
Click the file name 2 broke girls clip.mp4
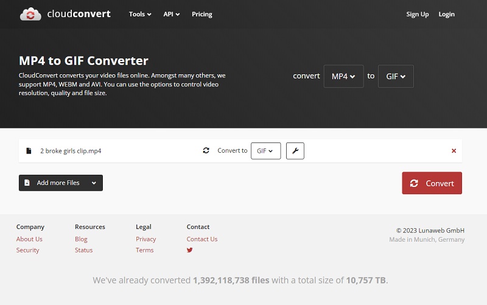pyautogui.click(x=71, y=151)
